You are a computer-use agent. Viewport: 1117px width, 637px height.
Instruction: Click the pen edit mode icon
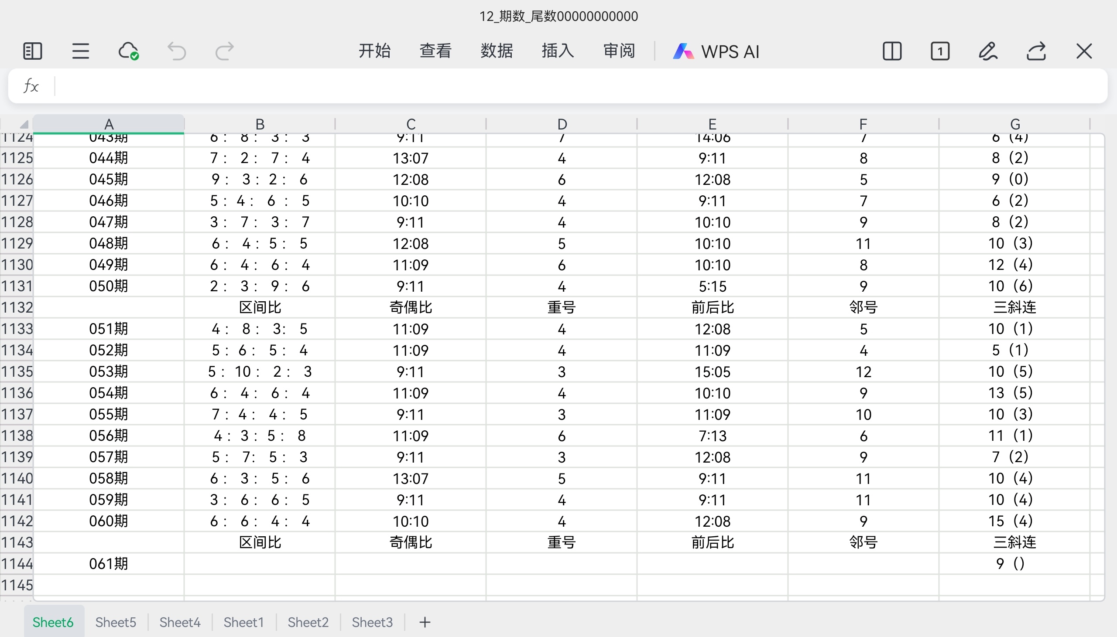click(988, 51)
